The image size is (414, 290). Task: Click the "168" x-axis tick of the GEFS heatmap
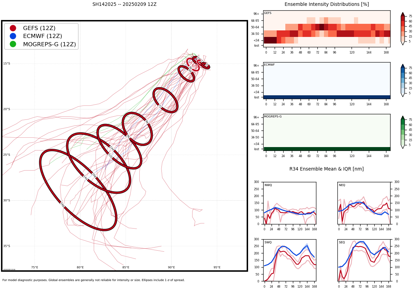pos(386,52)
